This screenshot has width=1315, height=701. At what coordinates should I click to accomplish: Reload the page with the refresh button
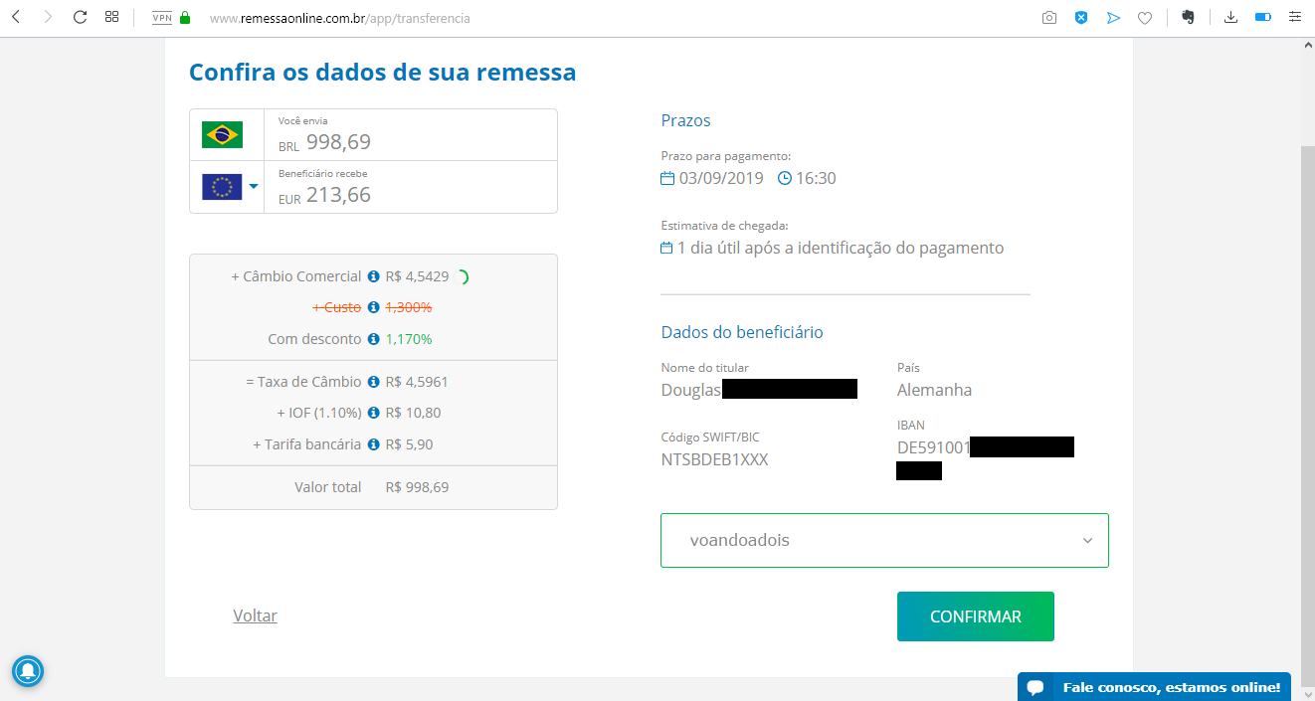[80, 18]
